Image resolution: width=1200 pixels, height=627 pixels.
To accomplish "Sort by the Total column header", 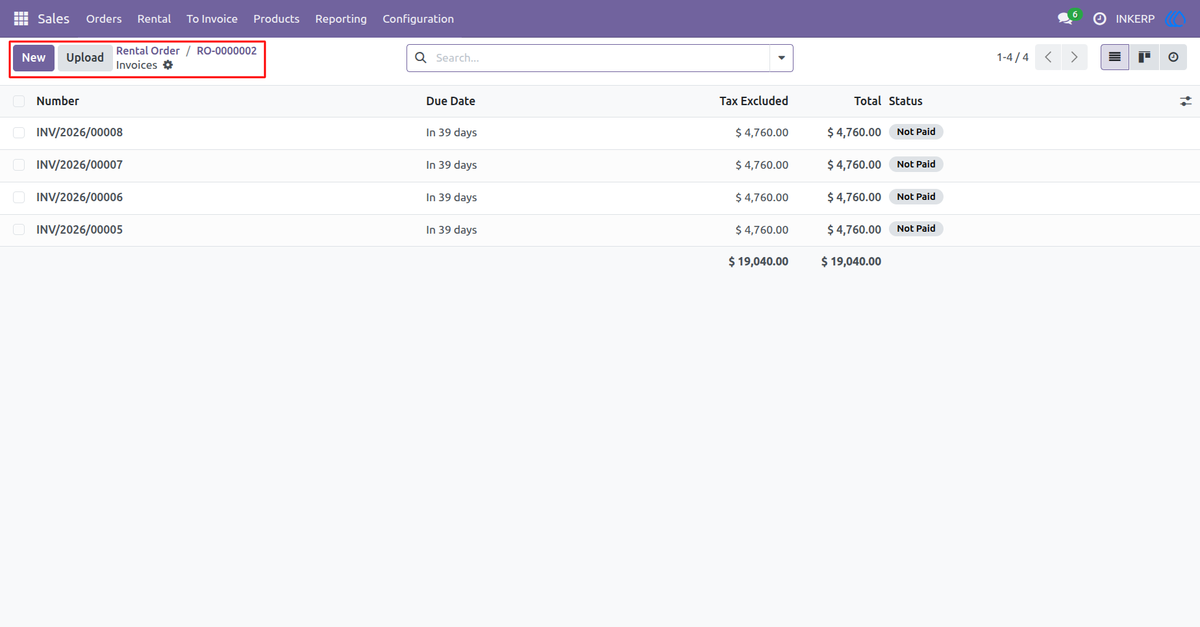I will 867,101.
